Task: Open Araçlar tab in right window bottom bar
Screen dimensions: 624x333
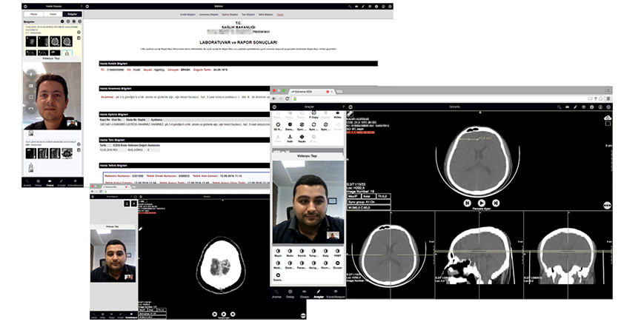Action: pyautogui.click(x=319, y=294)
